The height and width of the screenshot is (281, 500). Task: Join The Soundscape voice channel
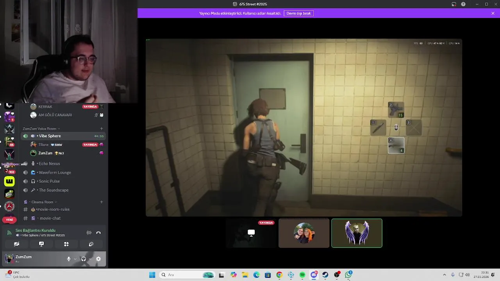pos(63,190)
